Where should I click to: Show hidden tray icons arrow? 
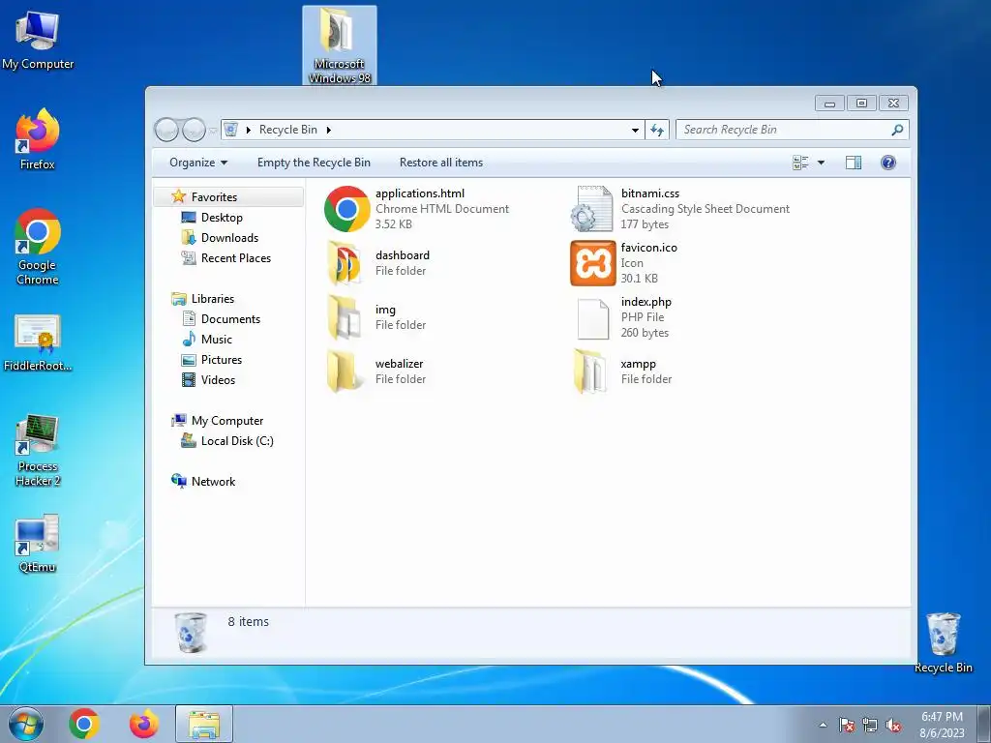click(x=823, y=726)
